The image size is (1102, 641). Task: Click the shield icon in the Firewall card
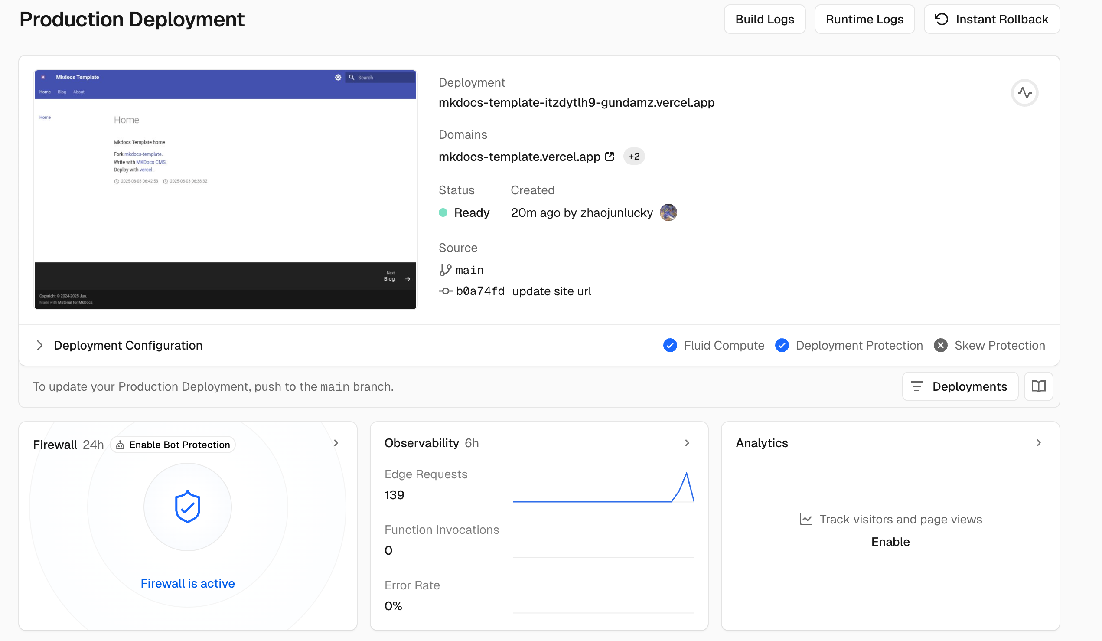point(187,506)
